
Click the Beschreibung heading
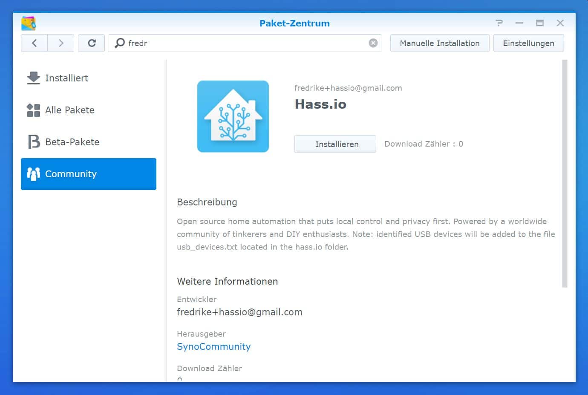(x=207, y=202)
